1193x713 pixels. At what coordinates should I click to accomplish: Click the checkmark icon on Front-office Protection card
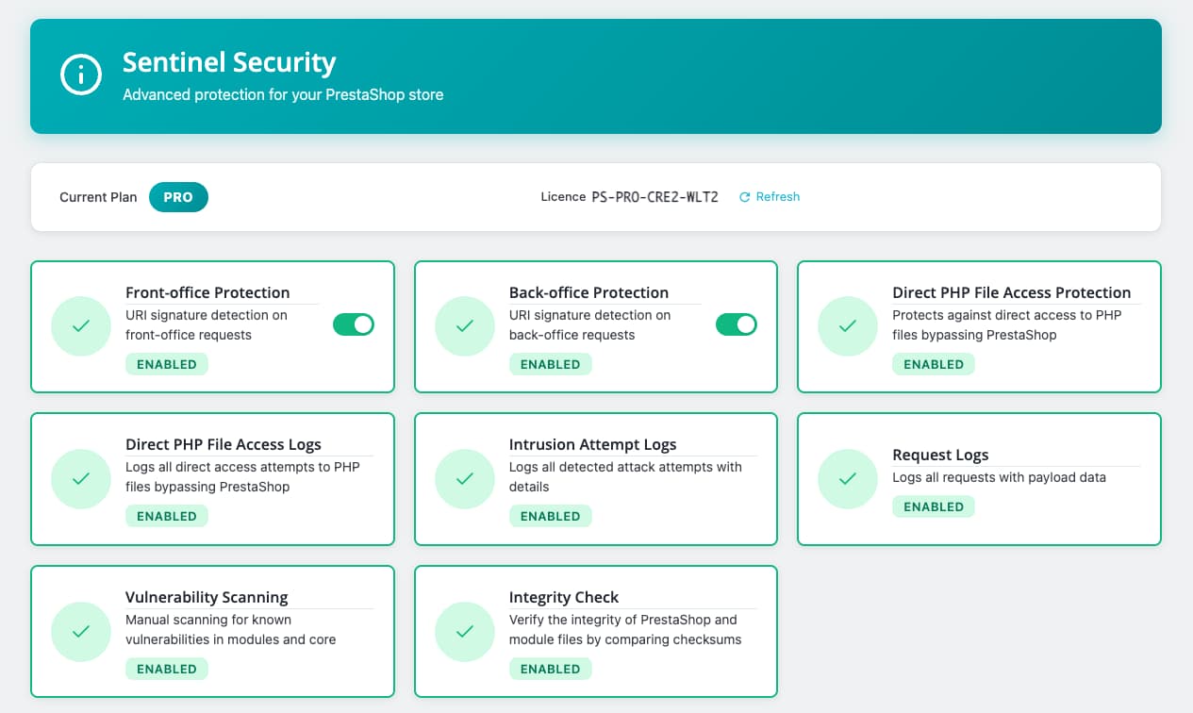[x=80, y=325]
